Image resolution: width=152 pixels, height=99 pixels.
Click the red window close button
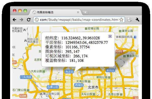coord(15,11)
